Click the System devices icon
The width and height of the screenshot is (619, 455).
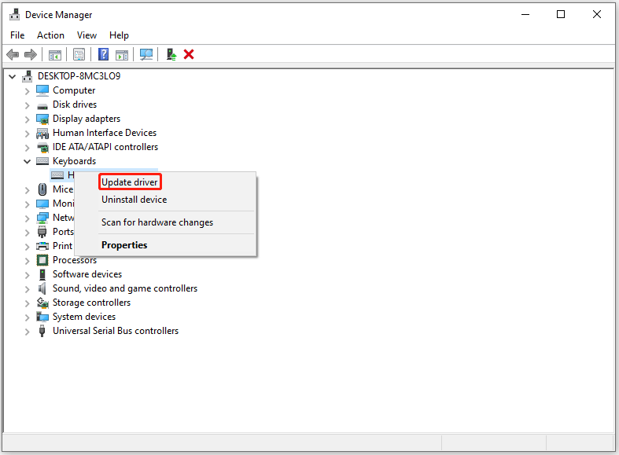[x=42, y=317]
